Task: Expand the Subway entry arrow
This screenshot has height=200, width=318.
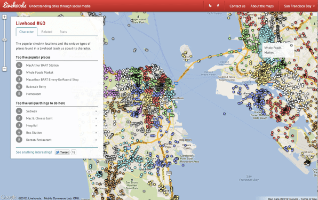Action: (96, 111)
